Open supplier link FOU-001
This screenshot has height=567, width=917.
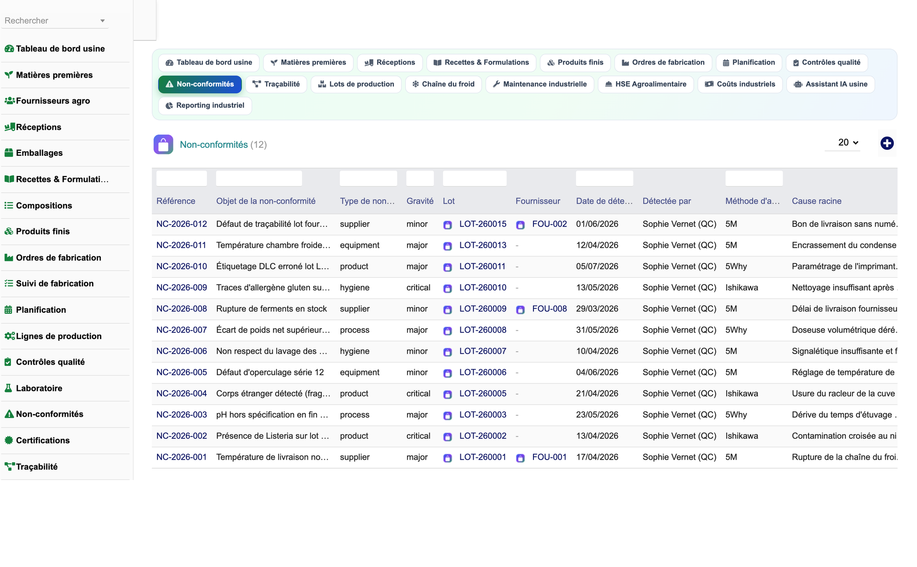coord(549,457)
